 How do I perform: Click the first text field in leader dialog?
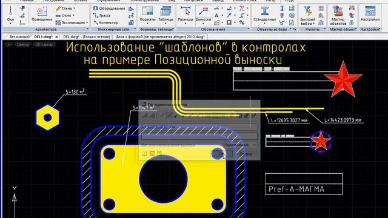tap(199, 127)
